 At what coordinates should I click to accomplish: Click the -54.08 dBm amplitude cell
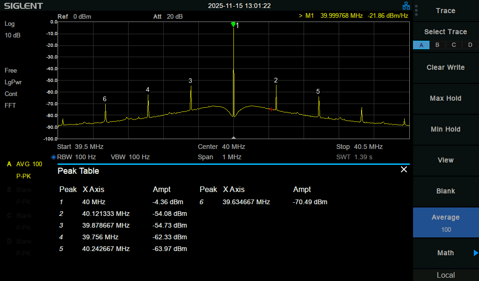point(169,214)
